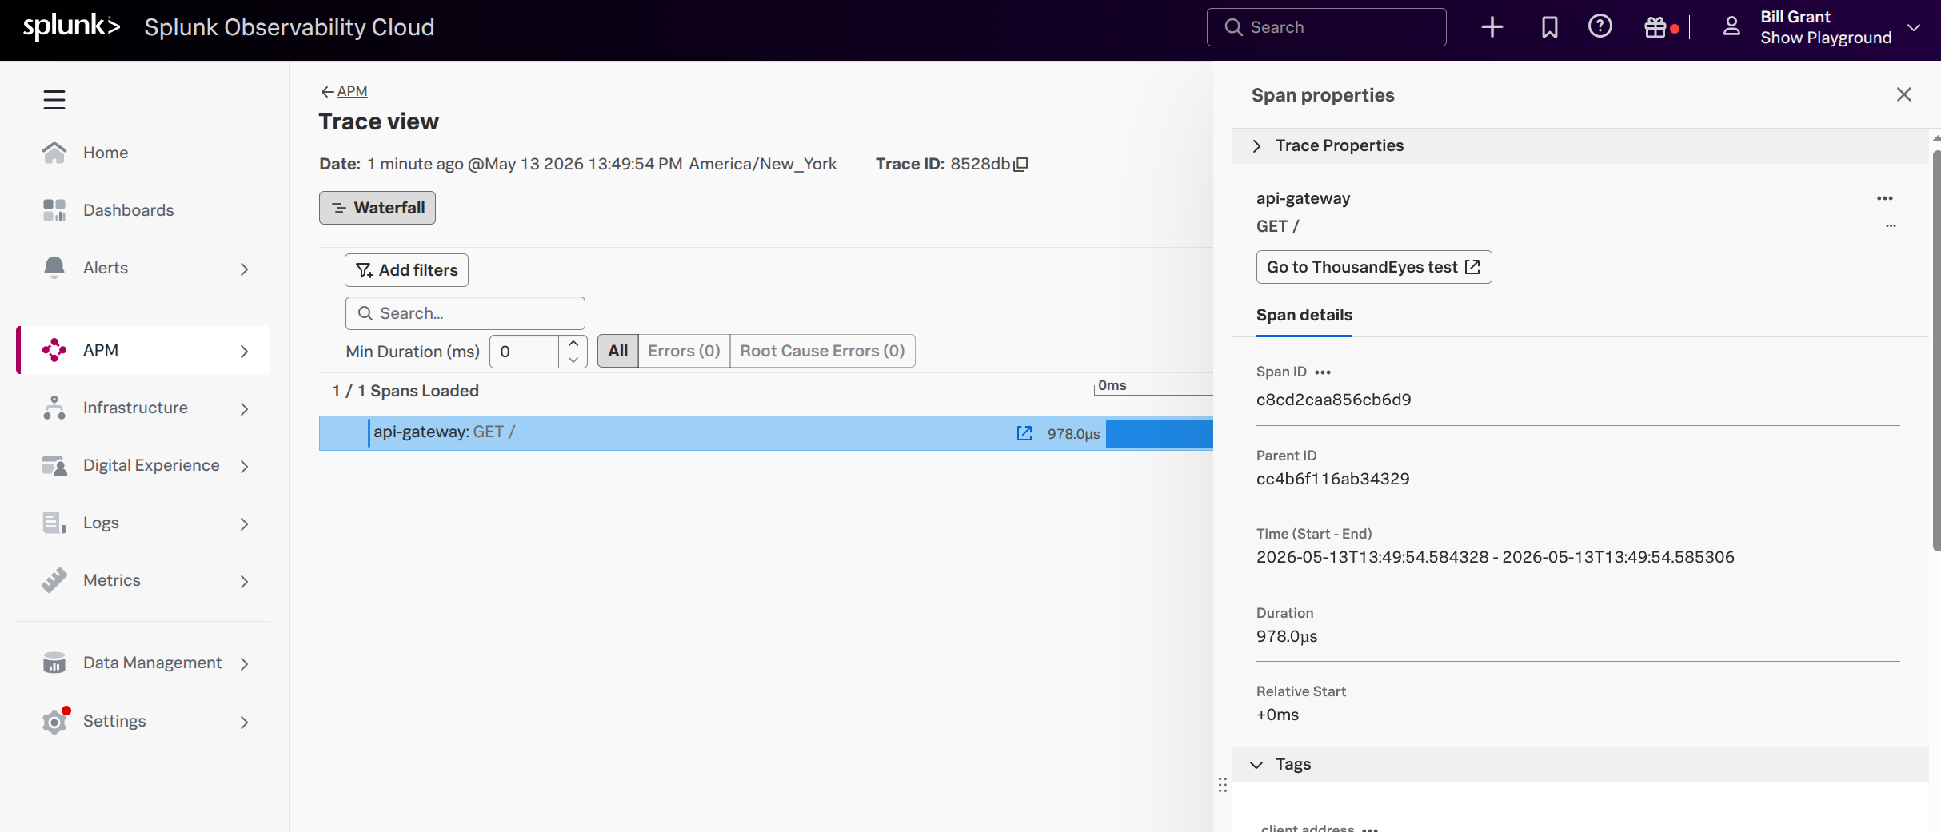Expand the Logs submenu chevron
This screenshot has height=832, width=1941.
pos(245,524)
